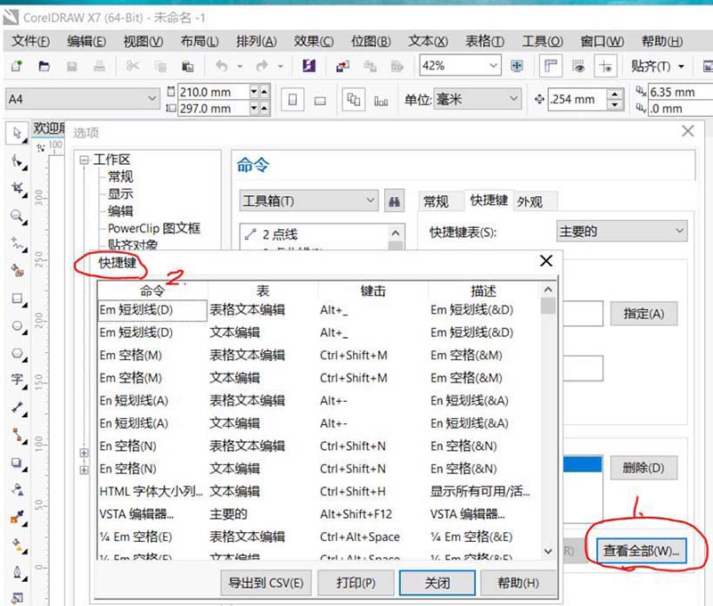The height and width of the screenshot is (606, 713).
Task: Click the Print icon in toolbar
Action: point(99,66)
